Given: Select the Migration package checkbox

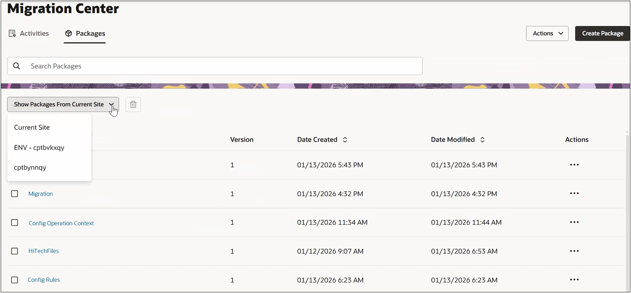Looking at the screenshot, I should click(14, 194).
